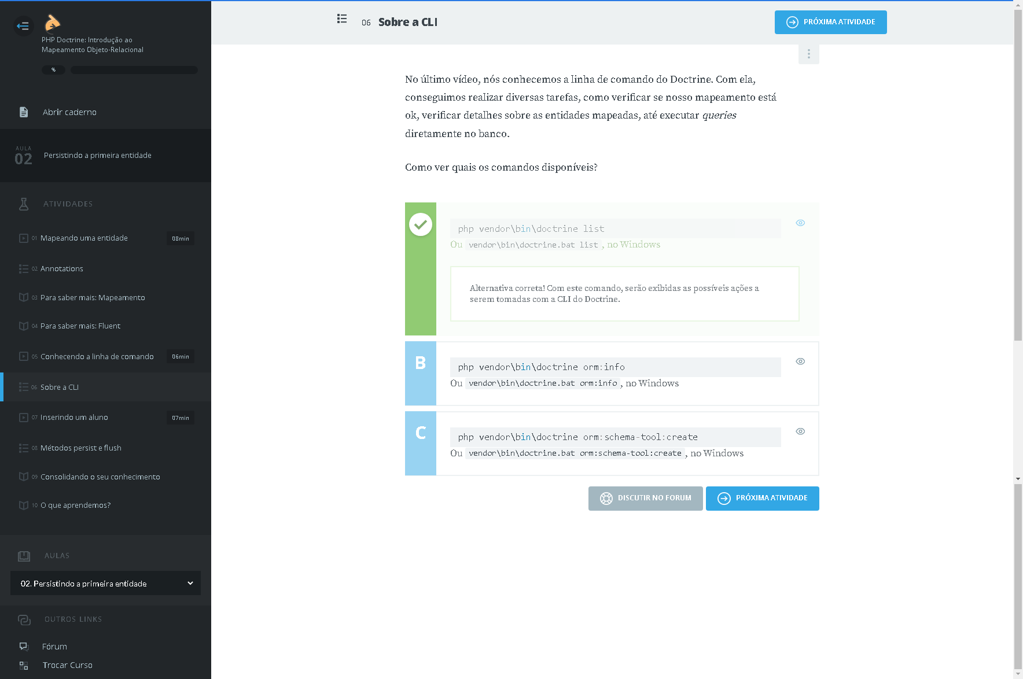This screenshot has height=679, width=1023.
Task: Click Discutir no Forum button
Action: [645, 499]
